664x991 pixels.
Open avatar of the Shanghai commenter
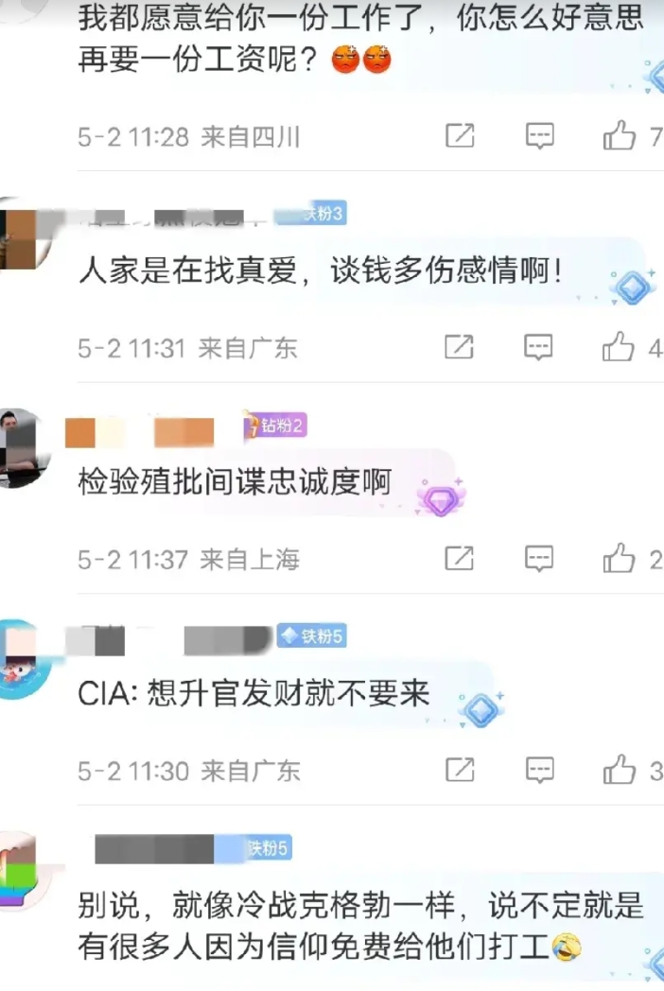tap(20, 448)
